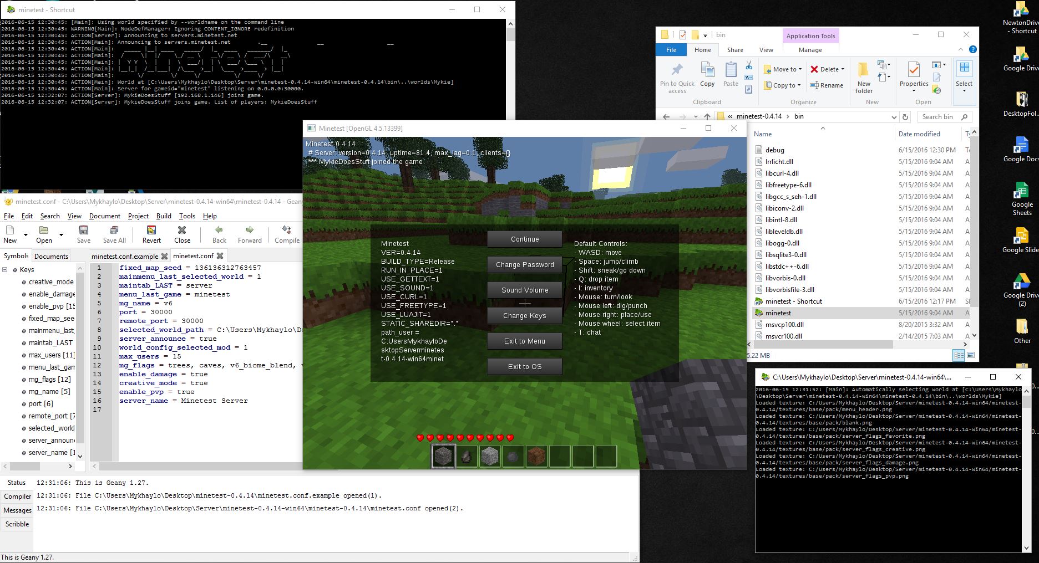The width and height of the screenshot is (1039, 563).
Task: Expand the Open button dropdown arrow in Geany
Action: point(61,234)
